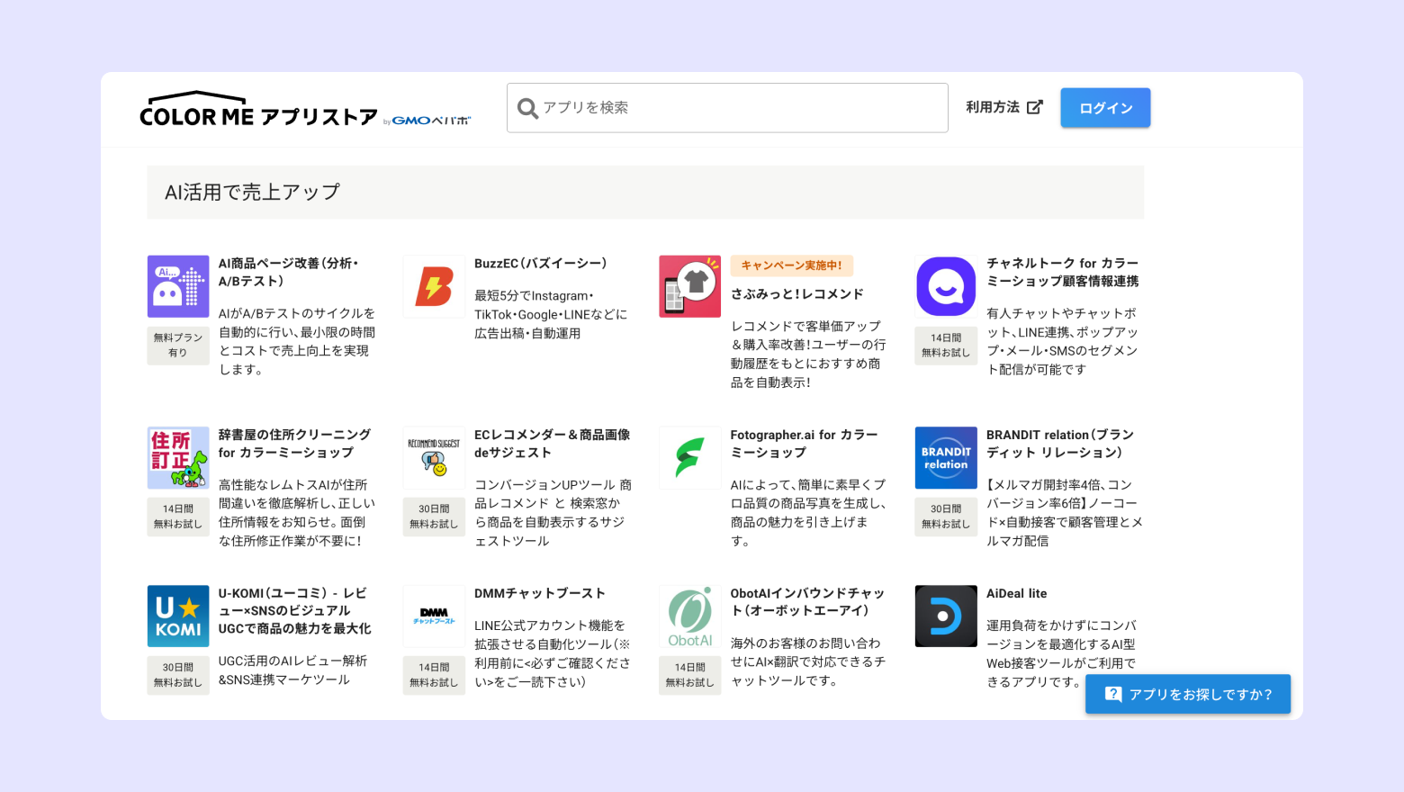Click the アプリをお探しですか? help button
Screen dimensions: 1404x792
coord(1188,694)
